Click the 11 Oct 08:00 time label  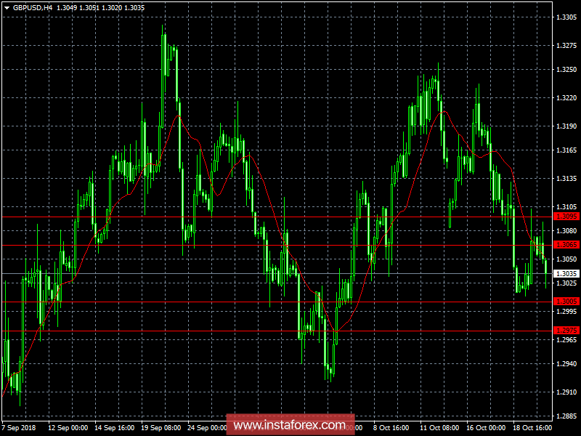(x=438, y=428)
